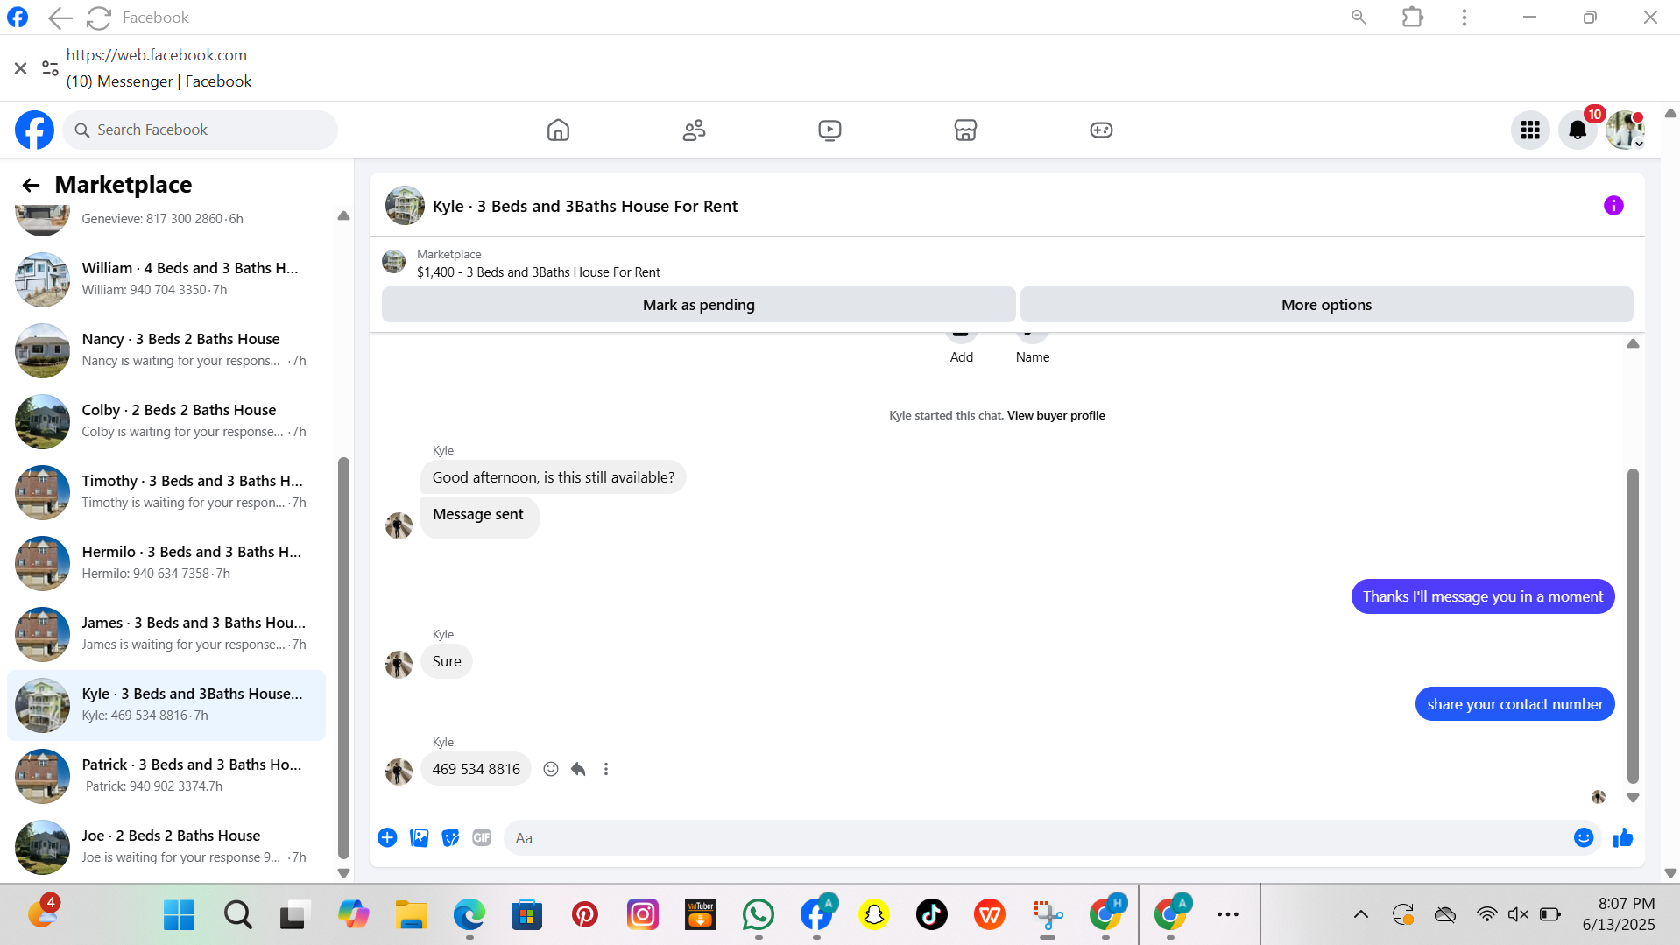Open the Menu grid icon
The image size is (1680, 945).
click(x=1530, y=130)
